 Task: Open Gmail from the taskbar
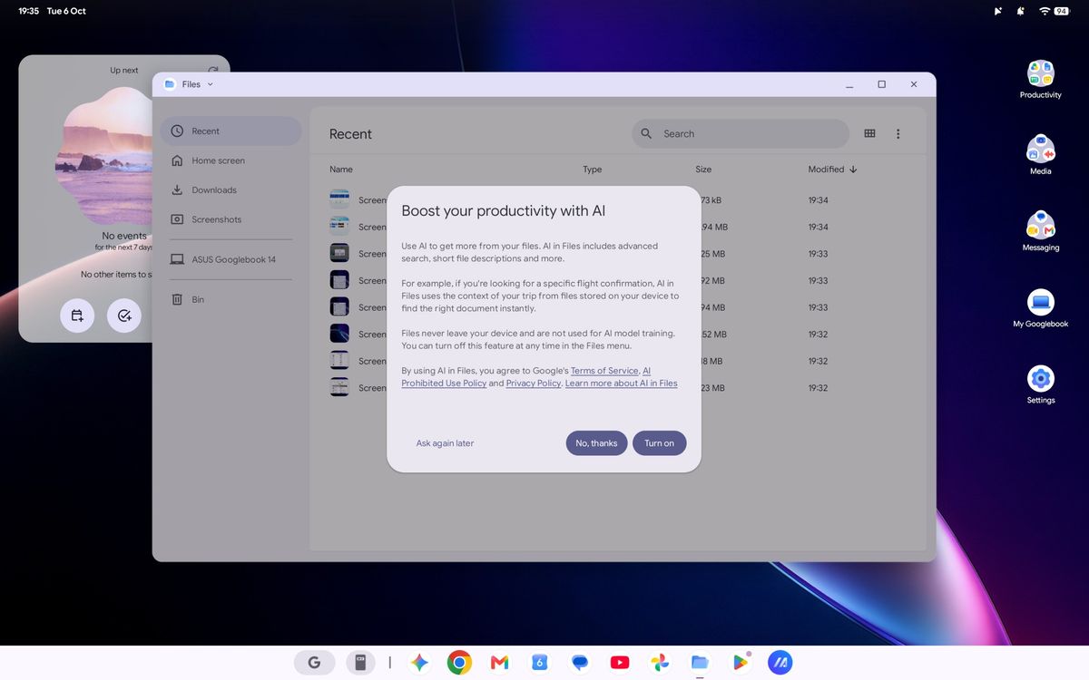pos(499,663)
